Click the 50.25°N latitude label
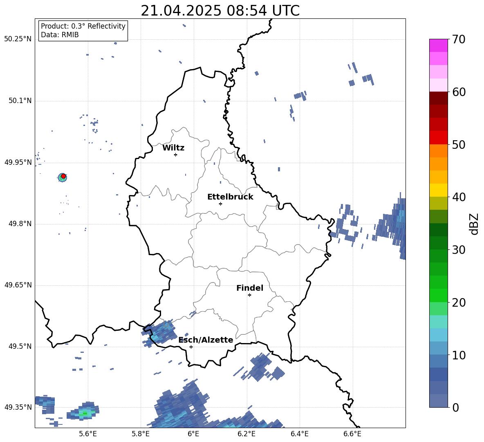 18,39
